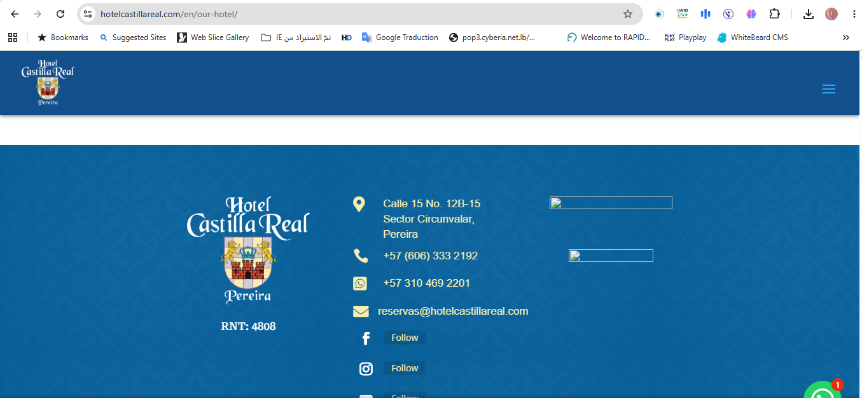862x398 pixels.
Task: Click the phone handset icon
Action: tap(361, 256)
